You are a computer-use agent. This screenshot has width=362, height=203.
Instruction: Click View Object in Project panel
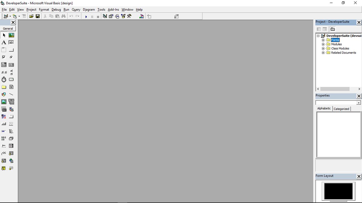[325, 29]
